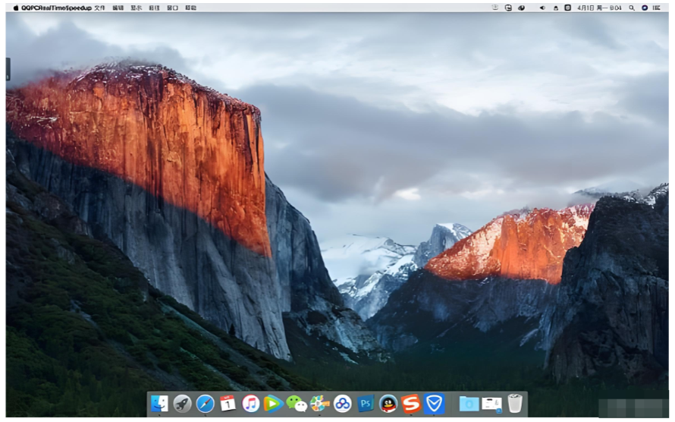Open QQ penguin icon
This screenshot has height=422, width=675.
(388, 404)
